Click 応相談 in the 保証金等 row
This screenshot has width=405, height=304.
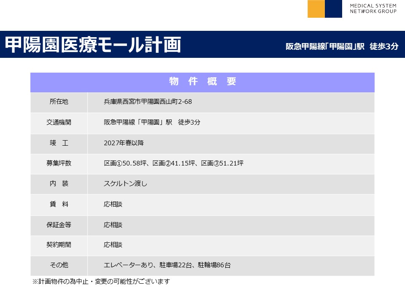click(113, 225)
